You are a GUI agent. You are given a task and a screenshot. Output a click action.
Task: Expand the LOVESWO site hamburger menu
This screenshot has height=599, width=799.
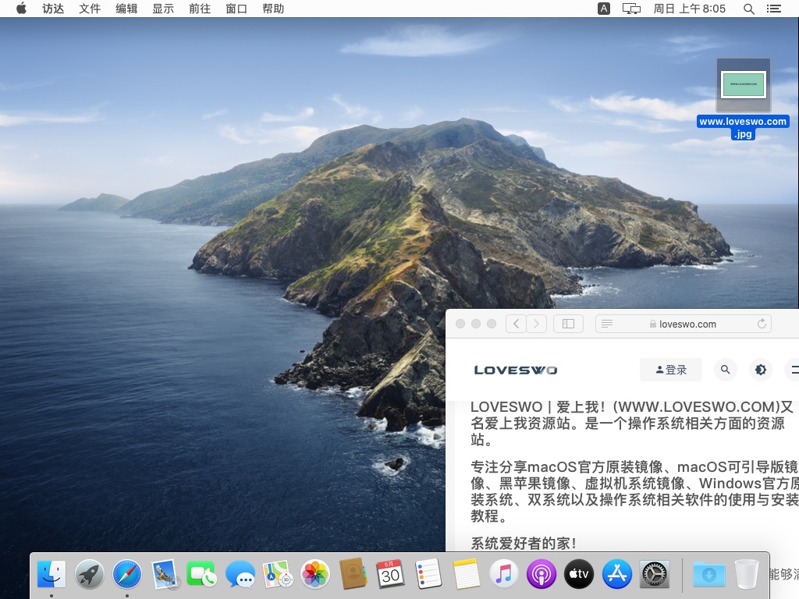(794, 370)
